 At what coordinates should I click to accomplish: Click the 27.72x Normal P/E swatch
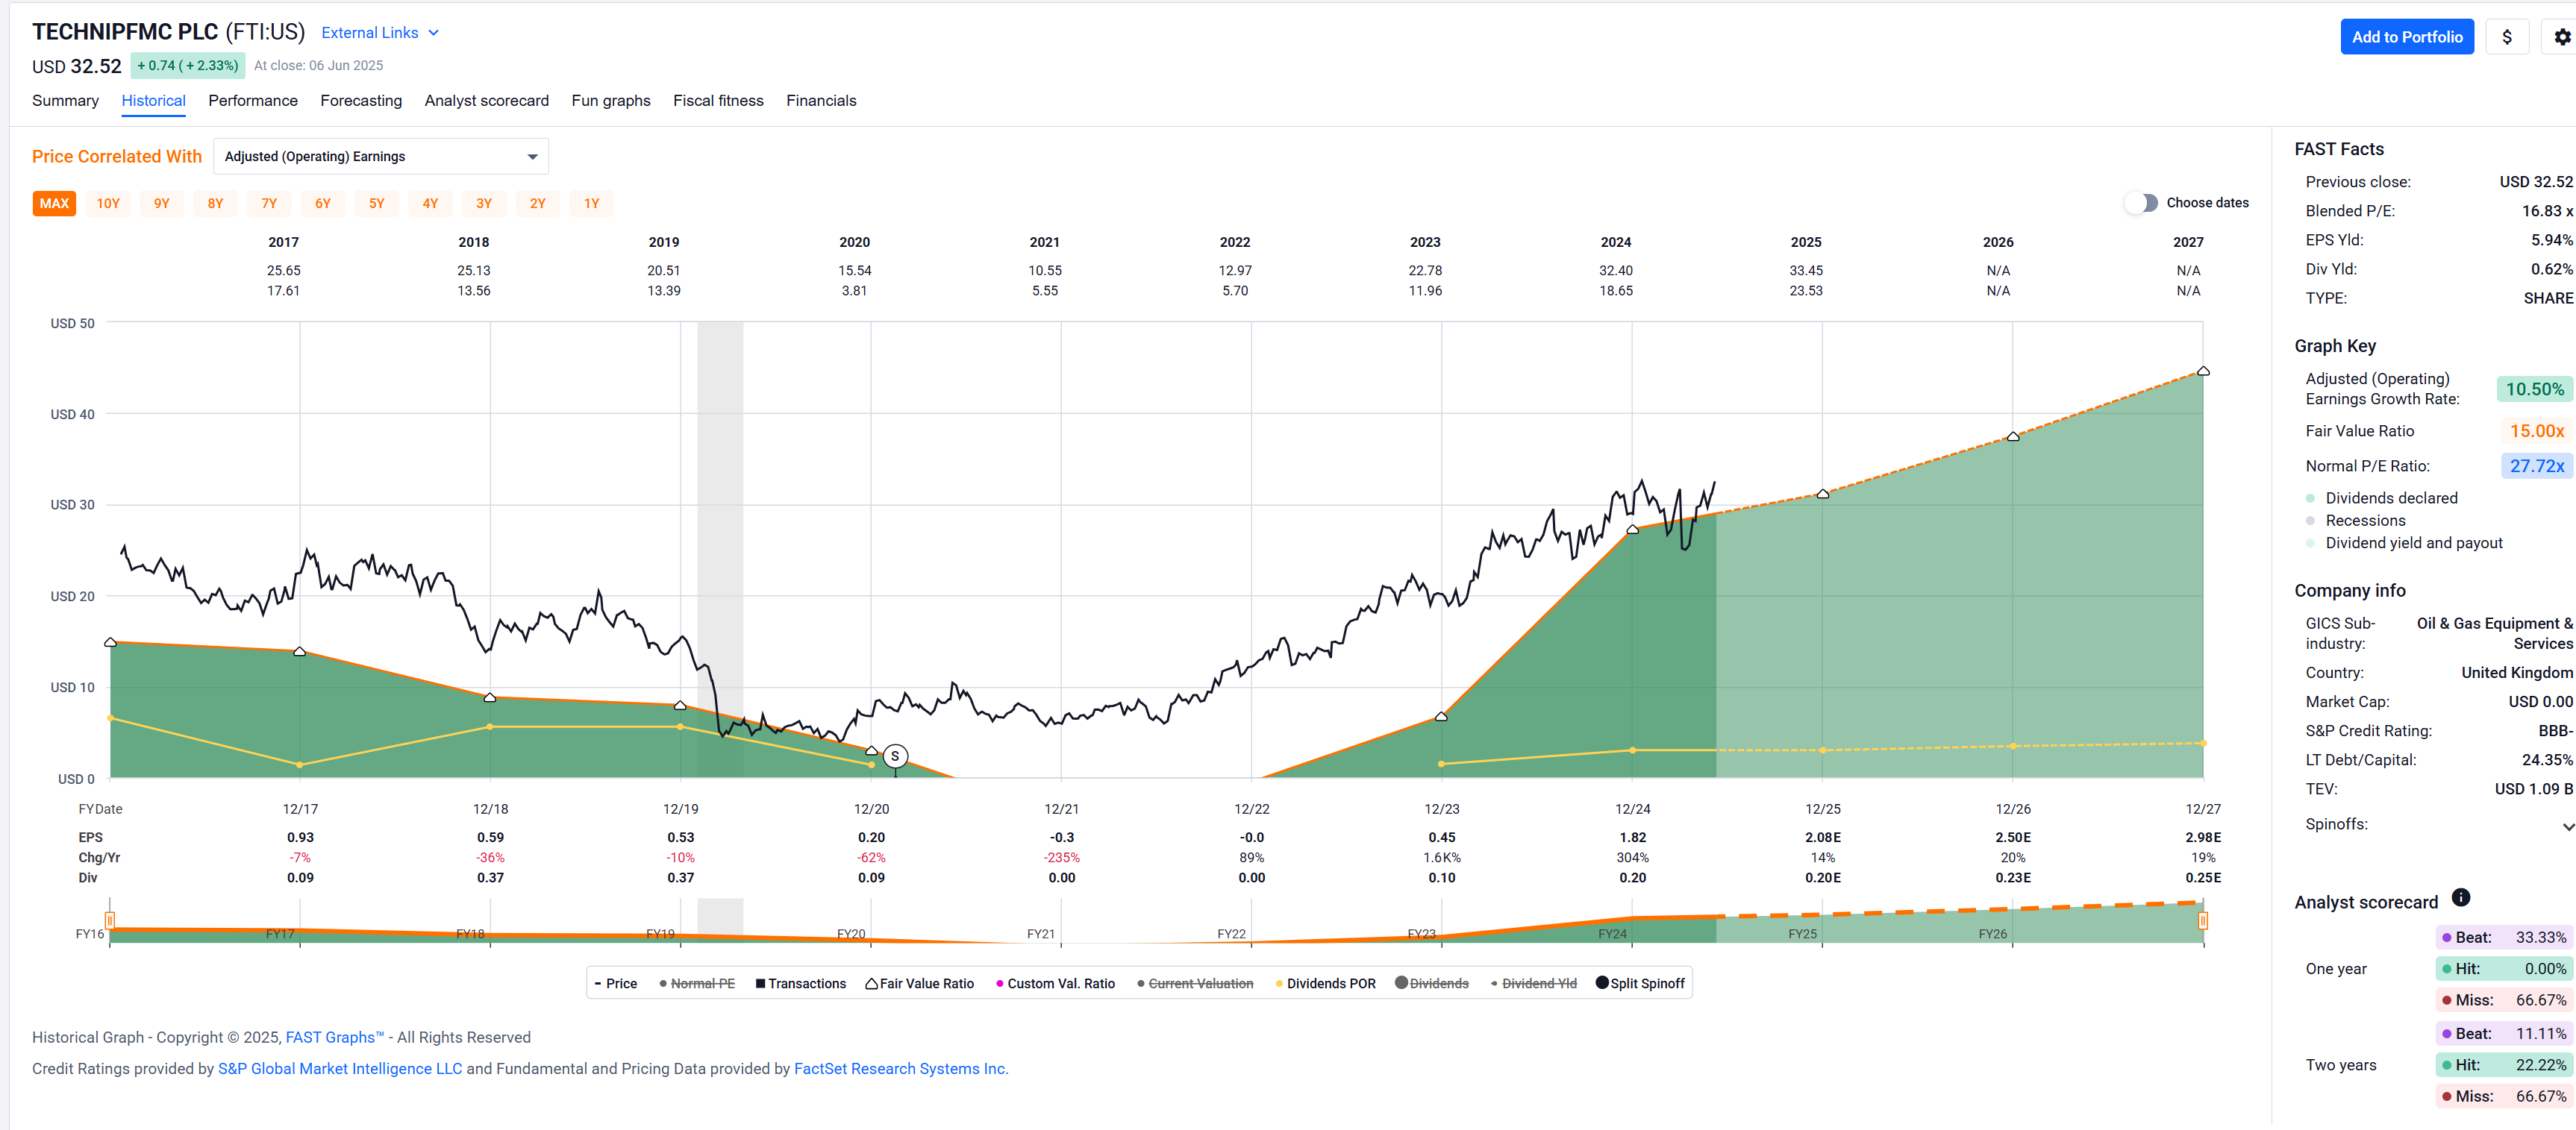pyautogui.click(x=2536, y=465)
